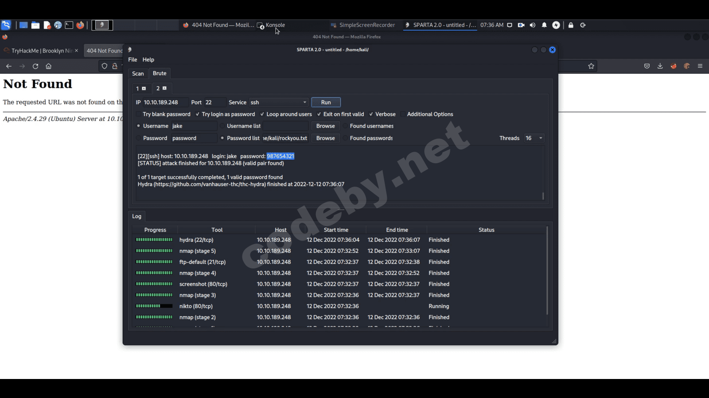Click Browse next to Password list
The width and height of the screenshot is (709, 398).
click(325, 138)
